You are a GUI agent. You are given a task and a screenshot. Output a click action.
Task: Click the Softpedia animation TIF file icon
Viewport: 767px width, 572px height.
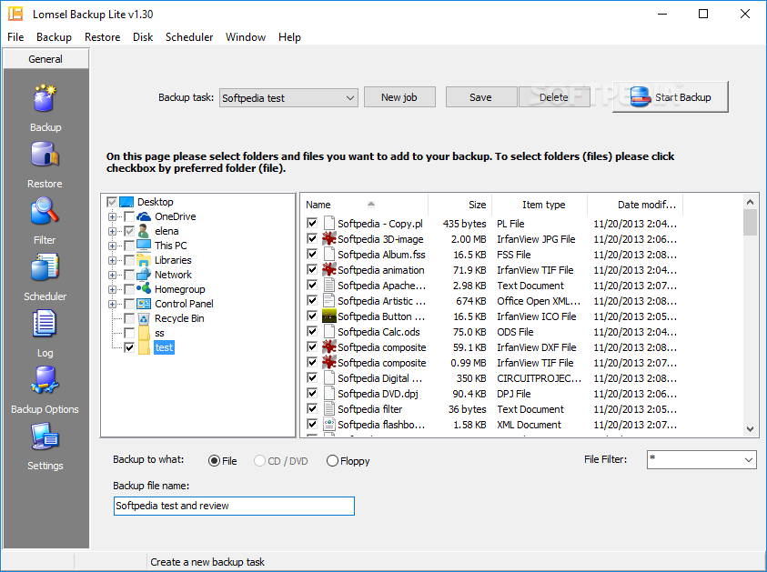[329, 270]
